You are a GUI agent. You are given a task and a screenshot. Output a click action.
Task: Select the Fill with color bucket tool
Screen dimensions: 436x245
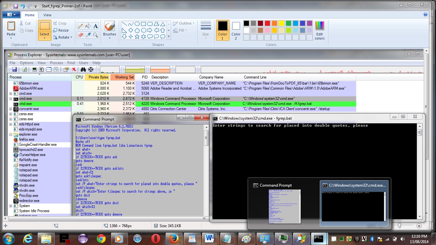pyautogui.click(x=88, y=26)
